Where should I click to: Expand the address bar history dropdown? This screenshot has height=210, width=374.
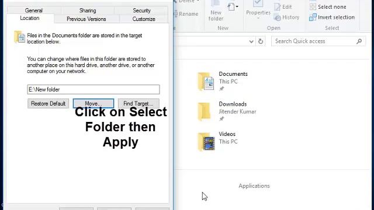point(251,41)
